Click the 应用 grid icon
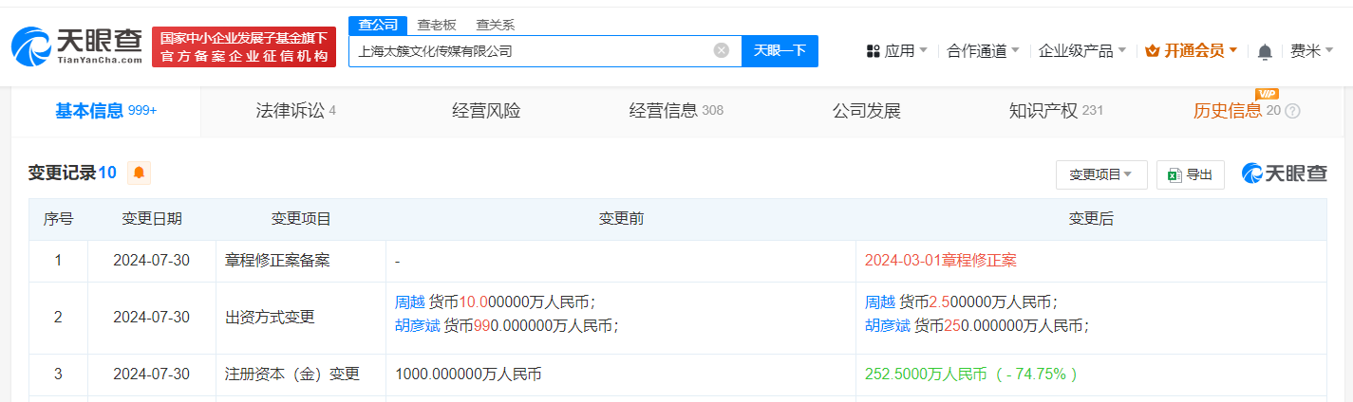Viewport: 1353px width, 402px height. 874,51
